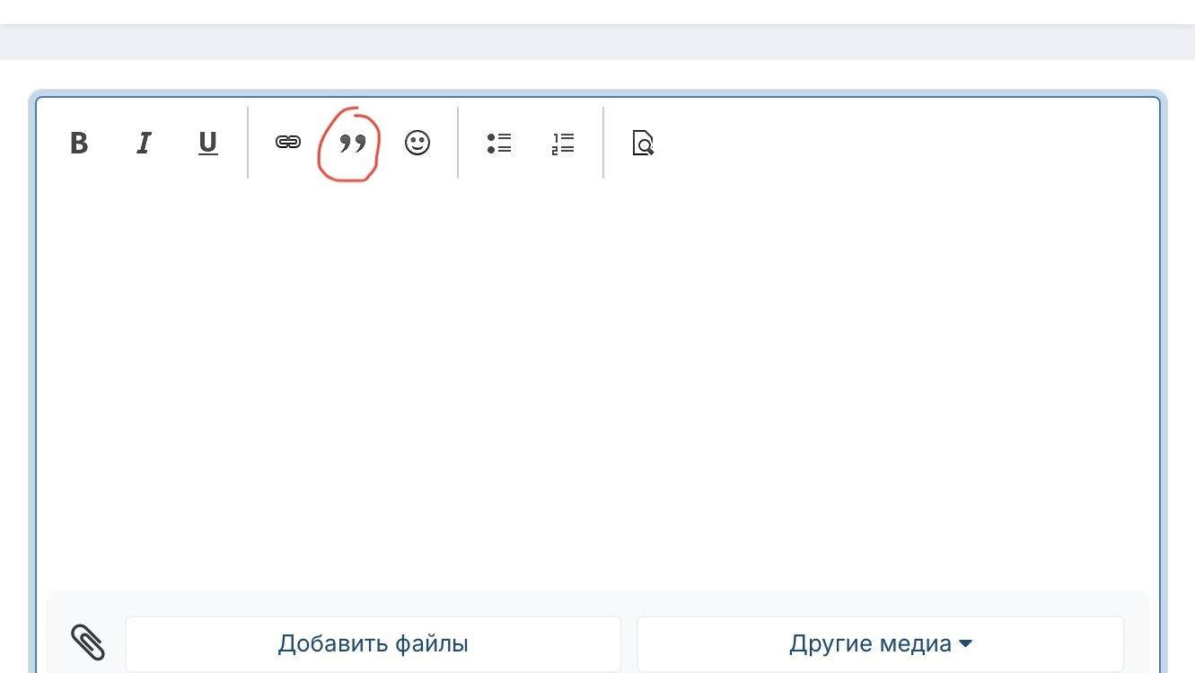Viewport: 1195px width, 673px height.
Task: Start a bulleted list
Action: point(499,144)
